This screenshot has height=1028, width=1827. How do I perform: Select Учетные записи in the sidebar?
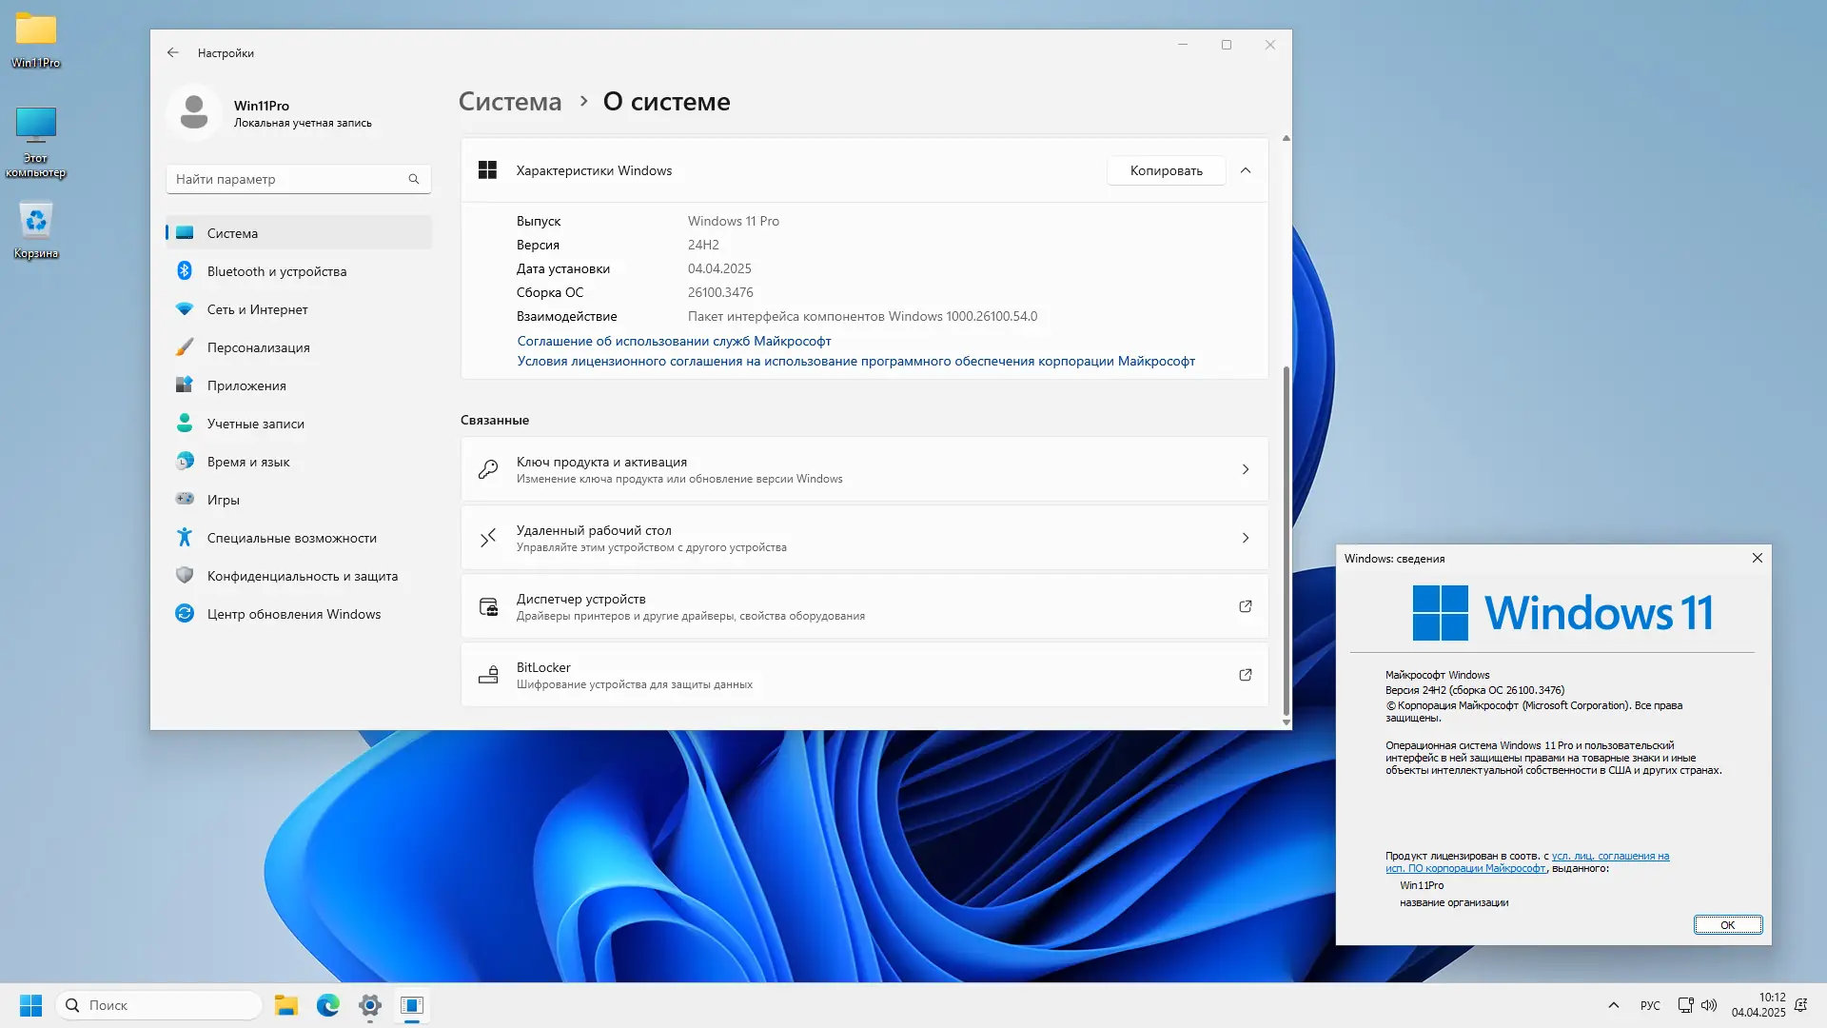pyautogui.click(x=255, y=424)
